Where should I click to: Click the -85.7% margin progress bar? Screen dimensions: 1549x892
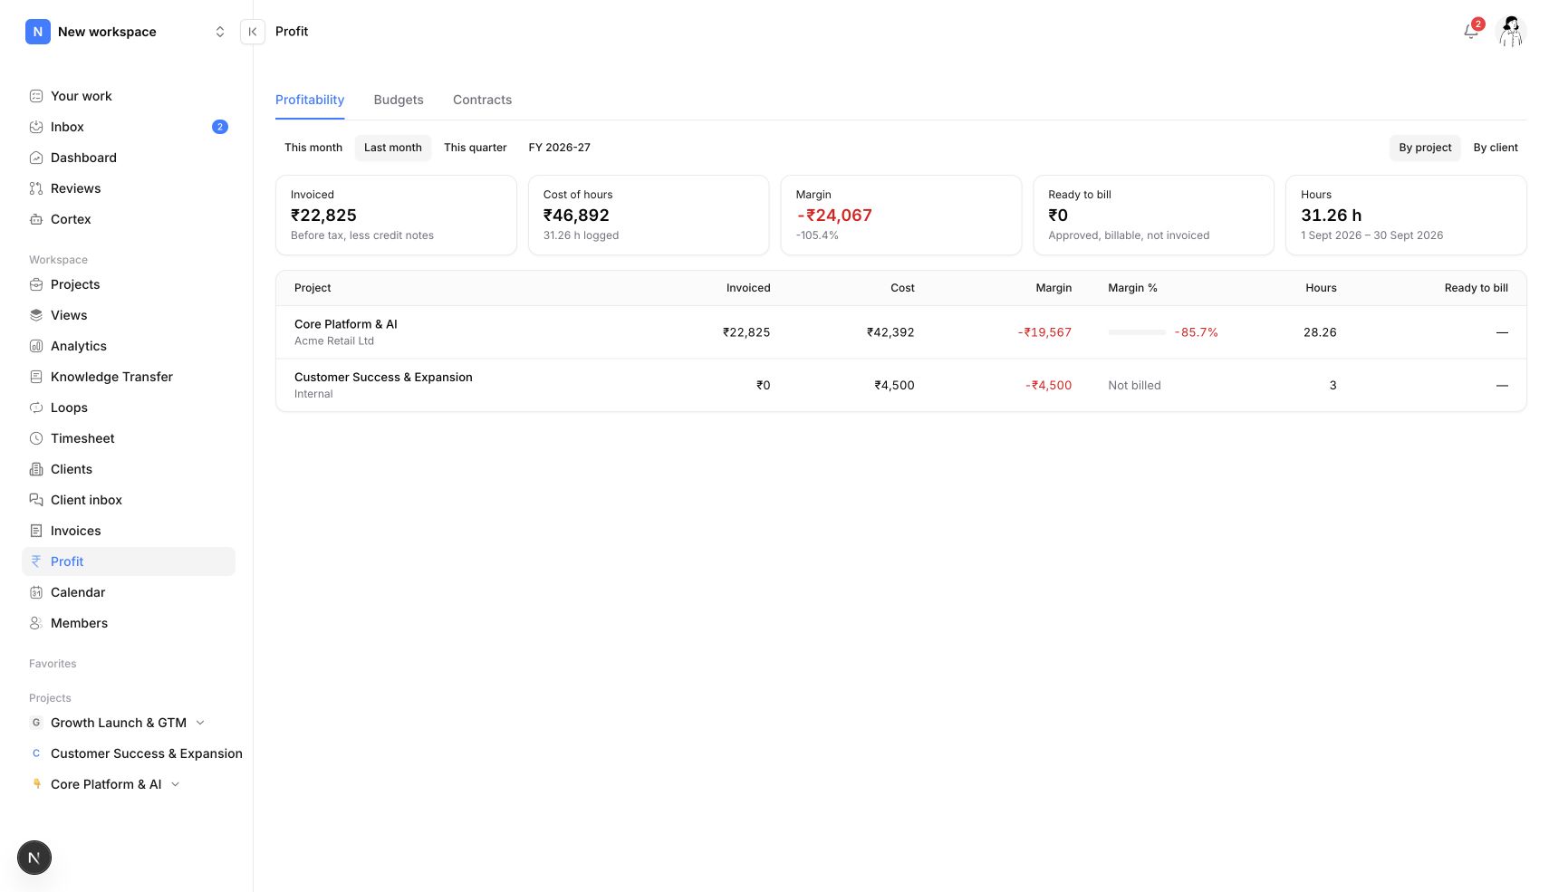(x=1137, y=332)
